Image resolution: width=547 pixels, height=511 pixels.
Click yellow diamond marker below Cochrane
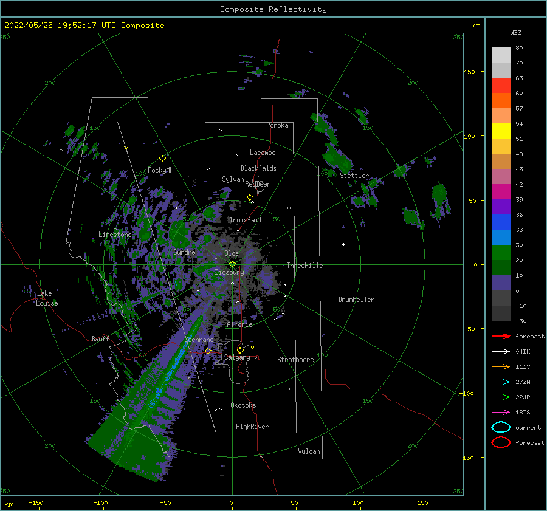coord(208,351)
